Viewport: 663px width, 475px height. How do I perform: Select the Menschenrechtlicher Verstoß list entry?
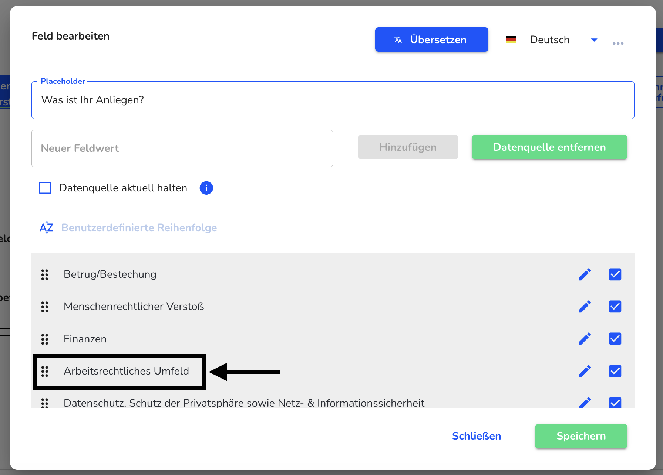pyautogui.click(x=134, y=307)
